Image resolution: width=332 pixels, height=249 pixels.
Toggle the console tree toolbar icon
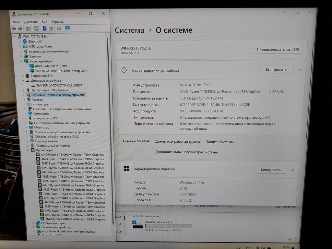28,29
